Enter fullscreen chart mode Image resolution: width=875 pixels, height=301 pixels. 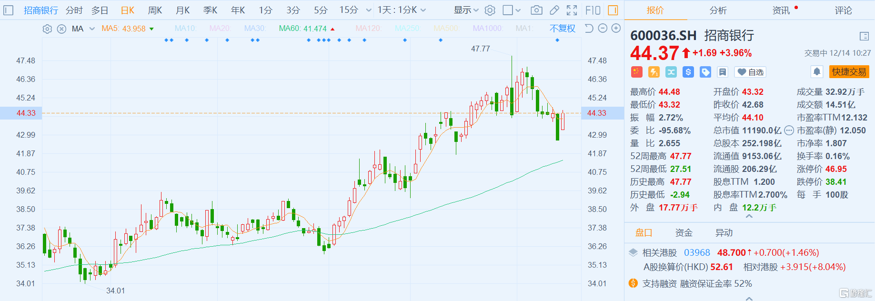[572, 10]
